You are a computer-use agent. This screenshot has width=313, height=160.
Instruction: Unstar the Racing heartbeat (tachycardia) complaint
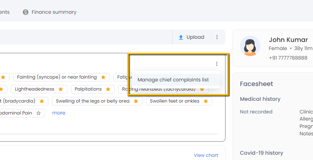tap(202, 89)
